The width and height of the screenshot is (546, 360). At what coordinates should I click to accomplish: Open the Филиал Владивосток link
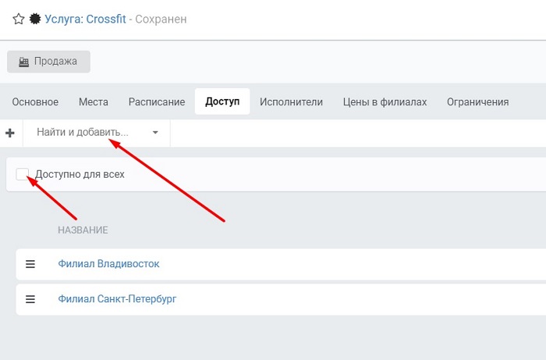click(108, 263)
